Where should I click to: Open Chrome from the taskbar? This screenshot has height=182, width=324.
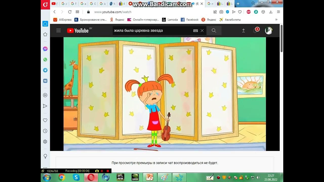[62, 177]
